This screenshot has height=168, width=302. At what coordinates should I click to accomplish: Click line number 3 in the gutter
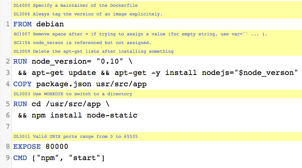click(8, 72)
